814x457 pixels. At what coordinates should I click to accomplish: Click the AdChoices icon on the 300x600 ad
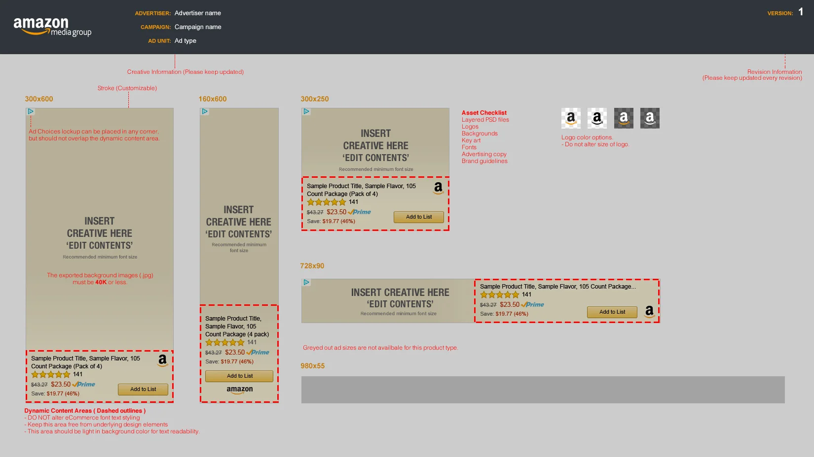tap(31, 112)
